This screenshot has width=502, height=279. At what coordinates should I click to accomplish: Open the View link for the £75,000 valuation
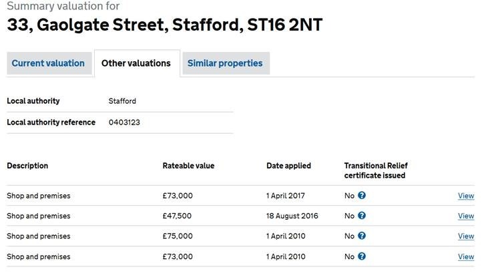[466, 236]
